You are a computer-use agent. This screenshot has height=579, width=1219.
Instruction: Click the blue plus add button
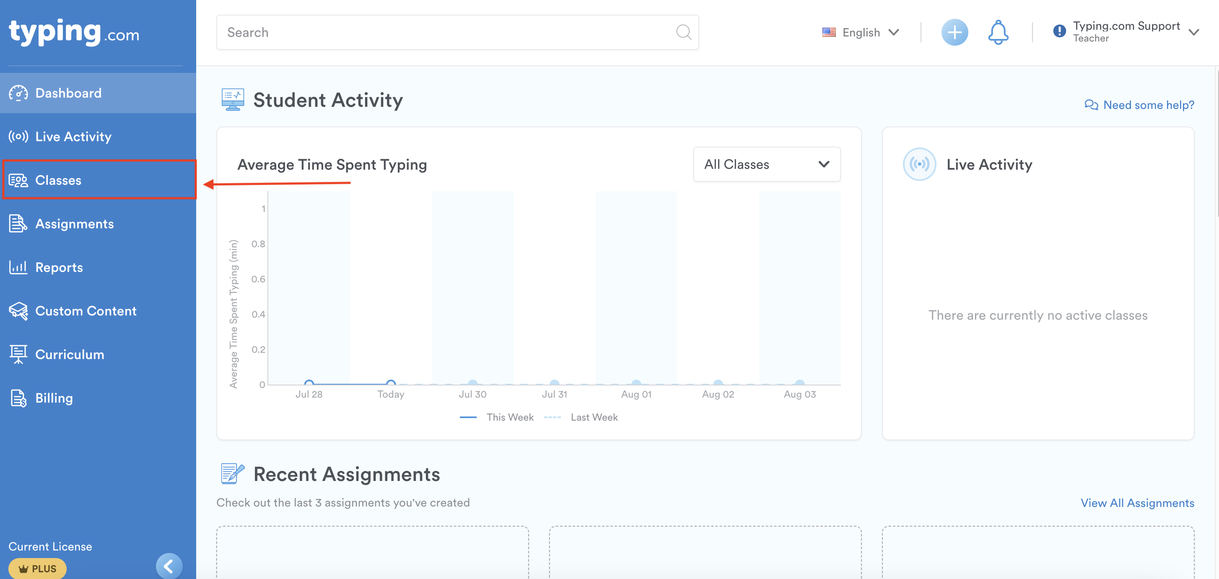click(954, 33)
